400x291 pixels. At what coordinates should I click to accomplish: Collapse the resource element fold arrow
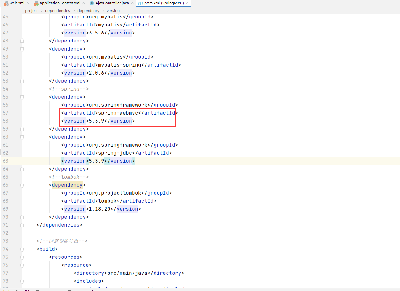tap(22, 265)
